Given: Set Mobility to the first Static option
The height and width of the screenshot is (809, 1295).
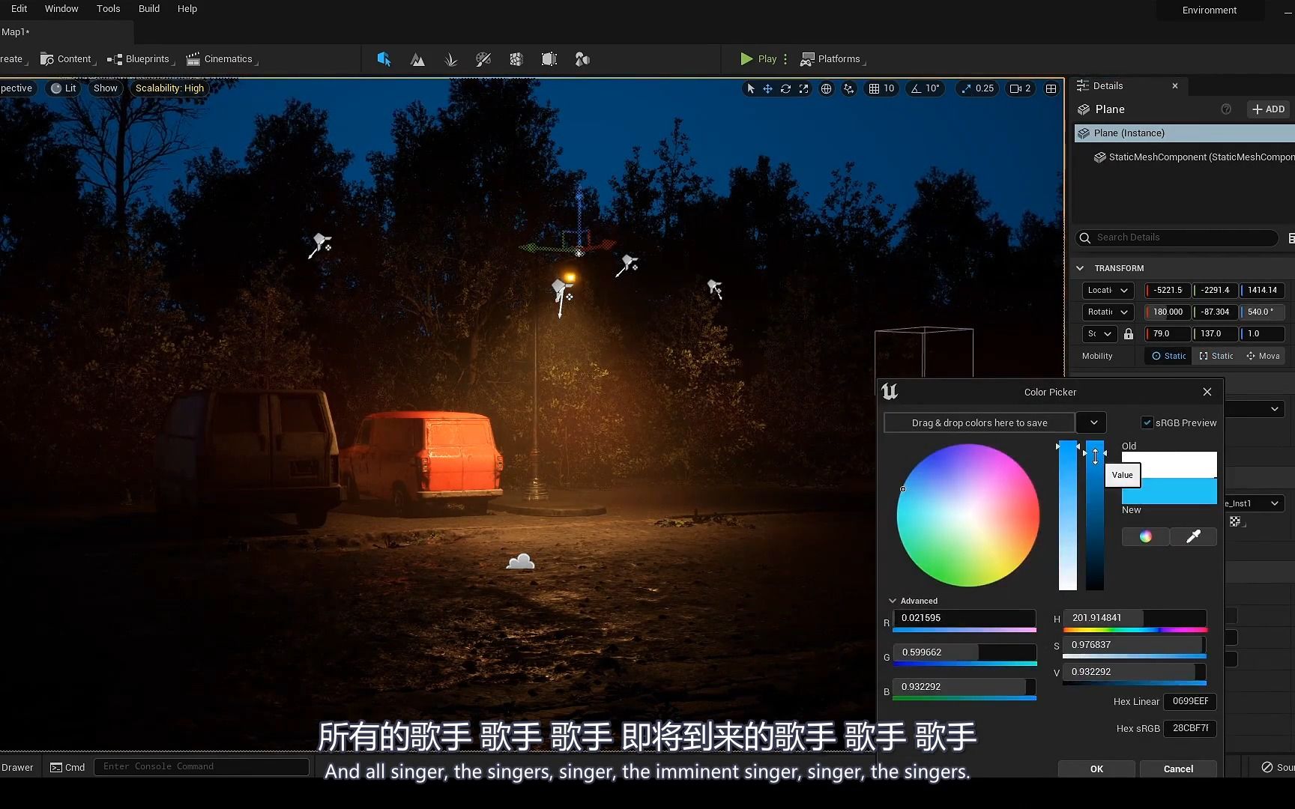Looking at the screenshot, I should coord(1168,357).
